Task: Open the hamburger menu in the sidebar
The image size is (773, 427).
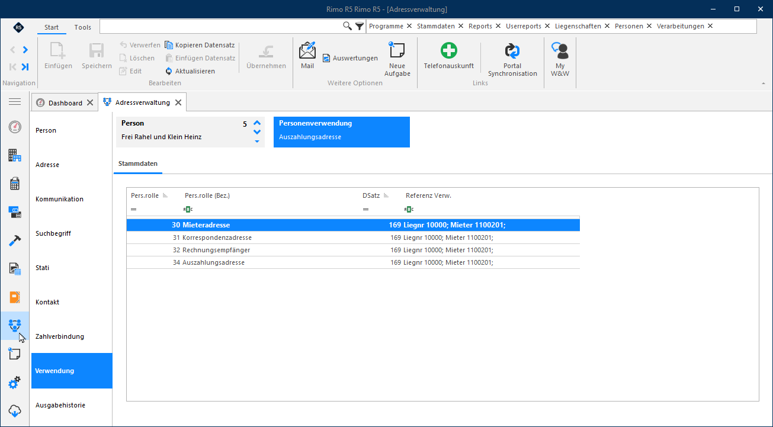Action: 15,102
